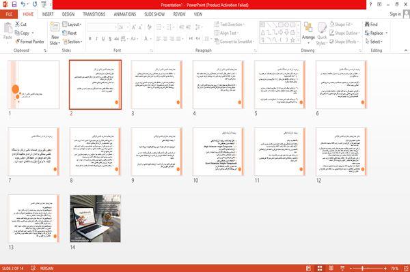410x272 pixels.
Task: Switch to the DESIGN tab
Action: [x=68, y=14]
